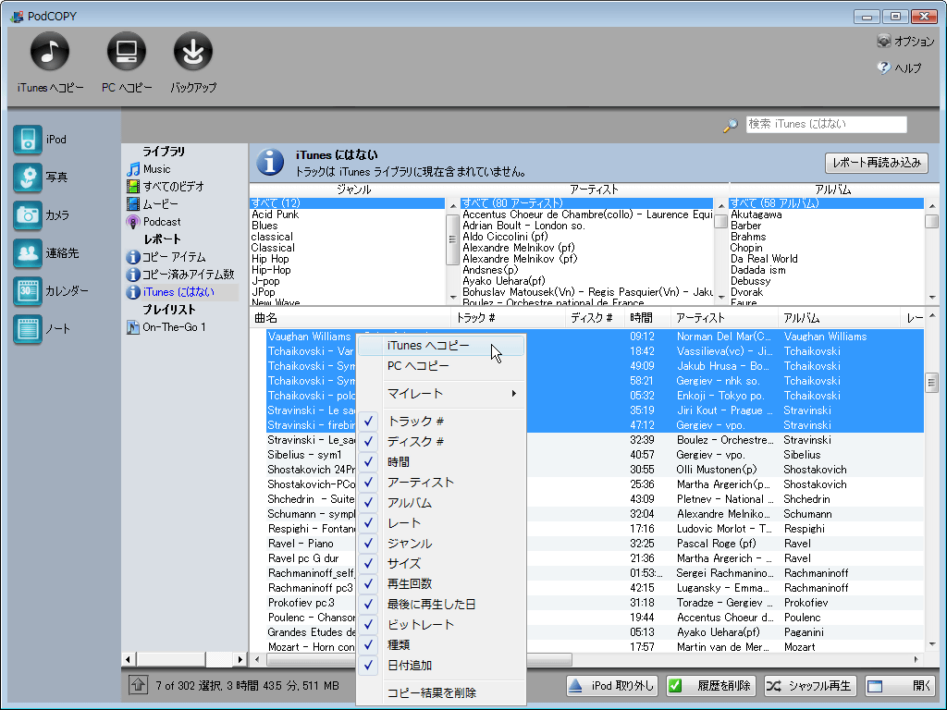Screen dimensions: 947x710
Task: Click the 検索 iTunes にはない search field
Action: [826, 125]
